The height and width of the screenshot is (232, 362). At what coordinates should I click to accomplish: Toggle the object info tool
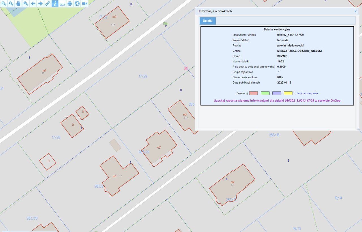[x=55, y=3]
